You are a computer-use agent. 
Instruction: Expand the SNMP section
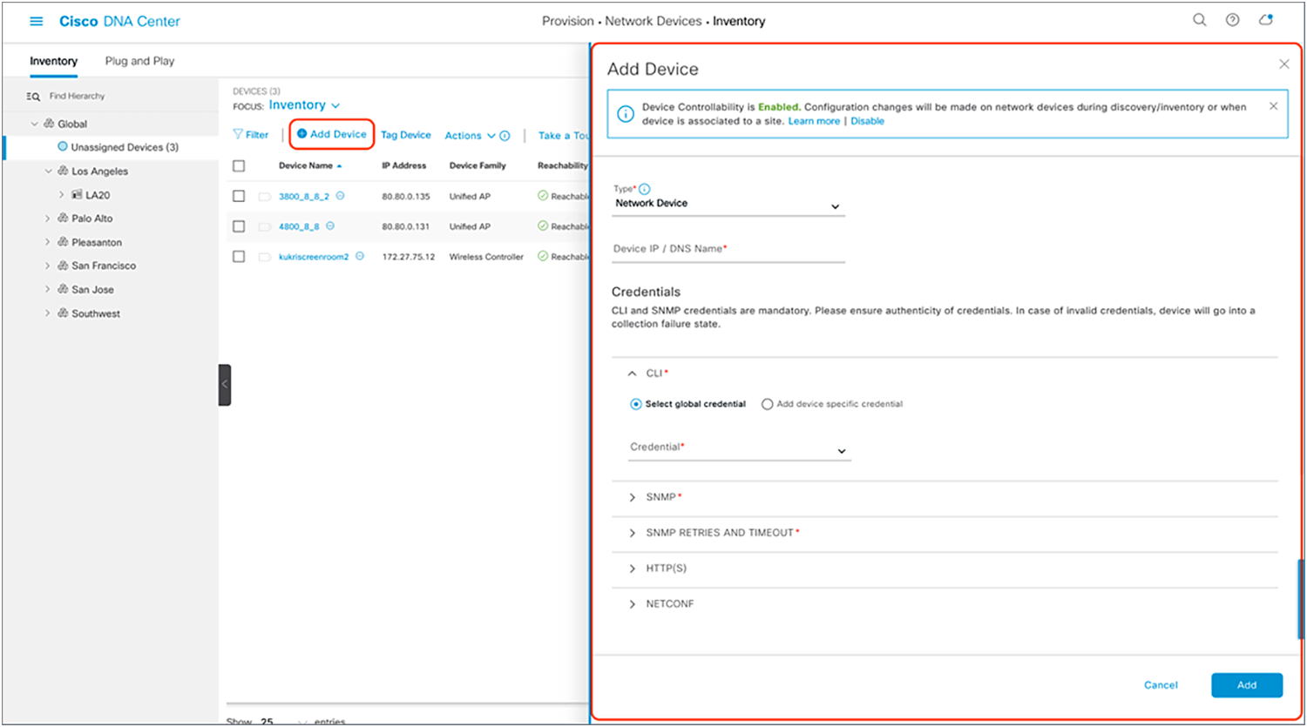click(633, 497)
